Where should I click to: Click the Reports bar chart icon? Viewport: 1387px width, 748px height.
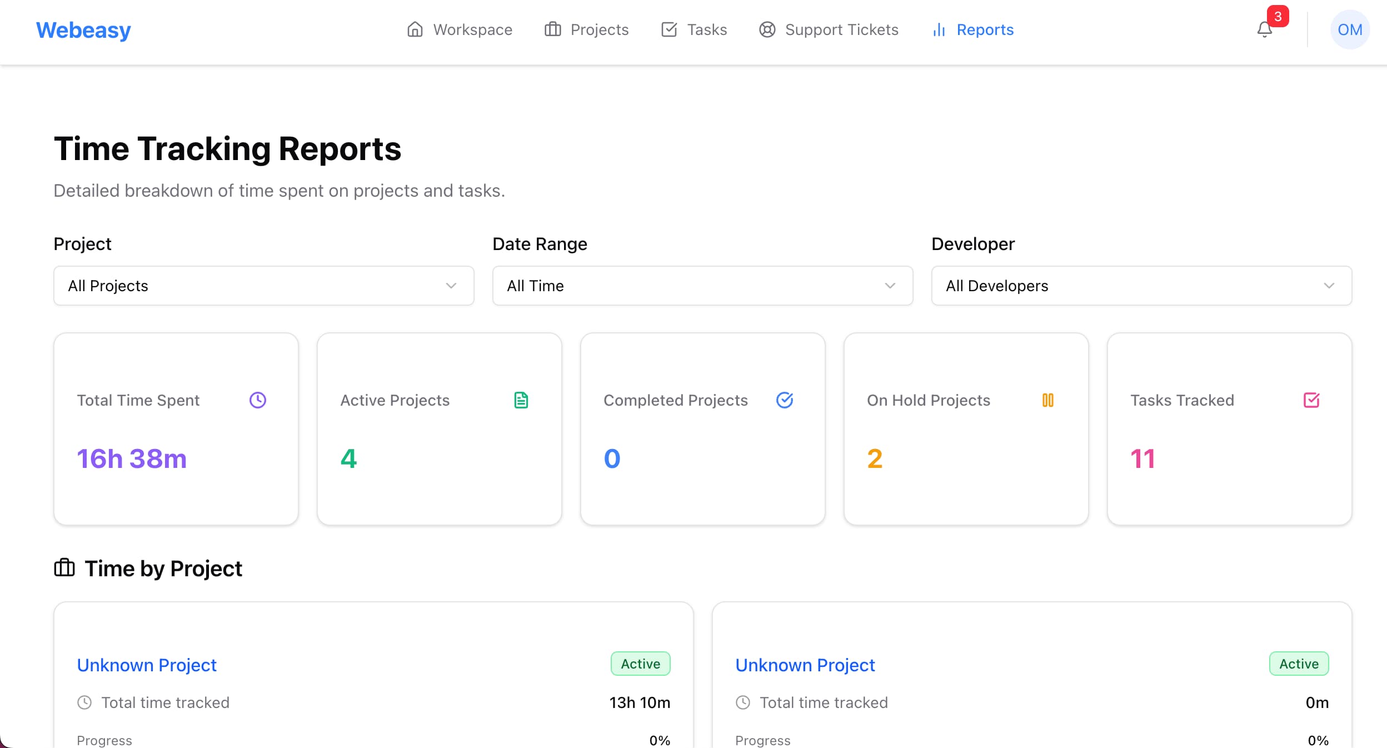tap(938, 29)
